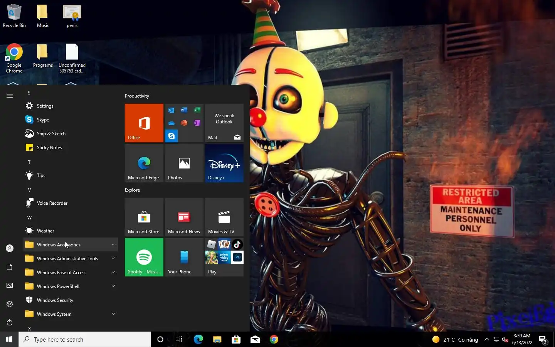
Task: Open Task View on taskbar
Action: coord(179,339)
